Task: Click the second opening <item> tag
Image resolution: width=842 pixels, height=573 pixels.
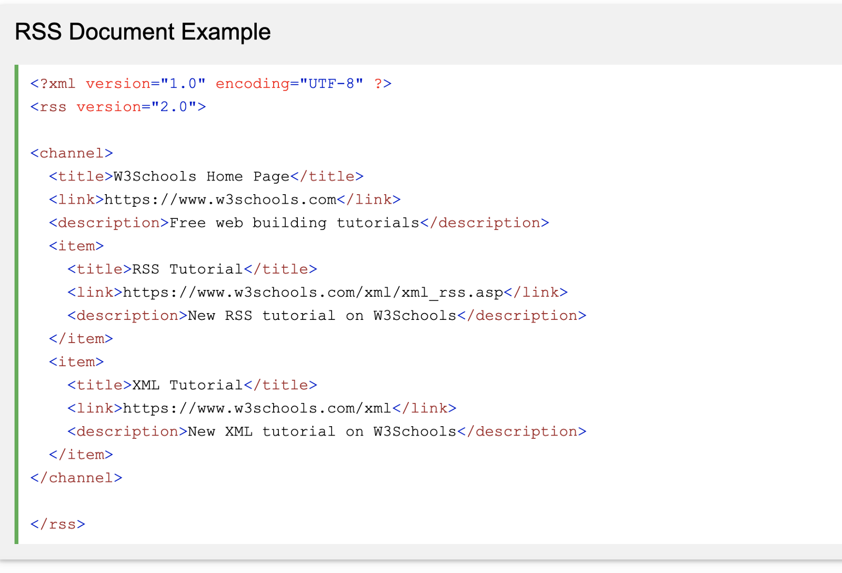Action: pyautogui.click(x=76, y=362)
